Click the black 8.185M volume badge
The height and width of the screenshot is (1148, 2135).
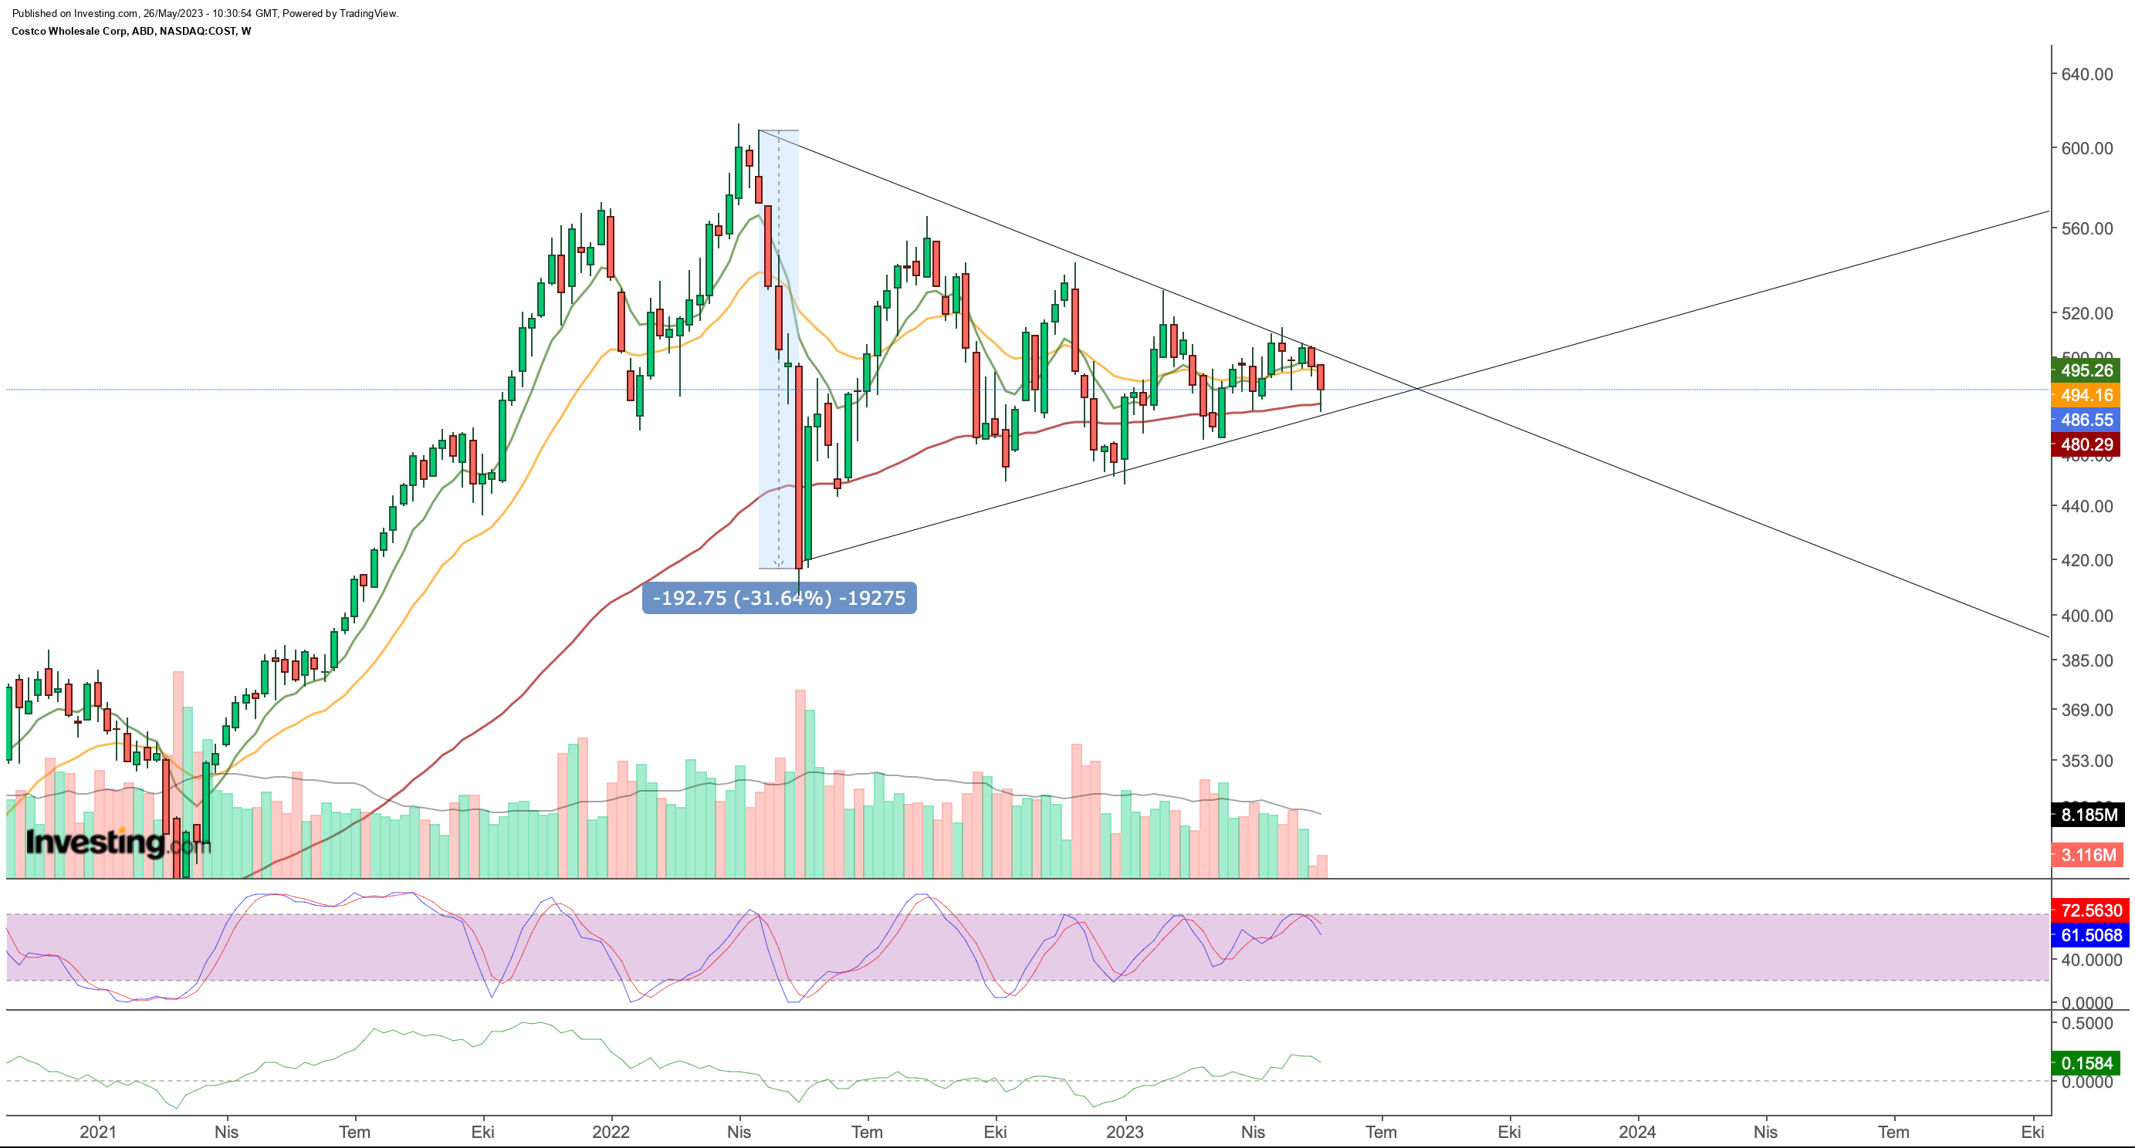2089,815
